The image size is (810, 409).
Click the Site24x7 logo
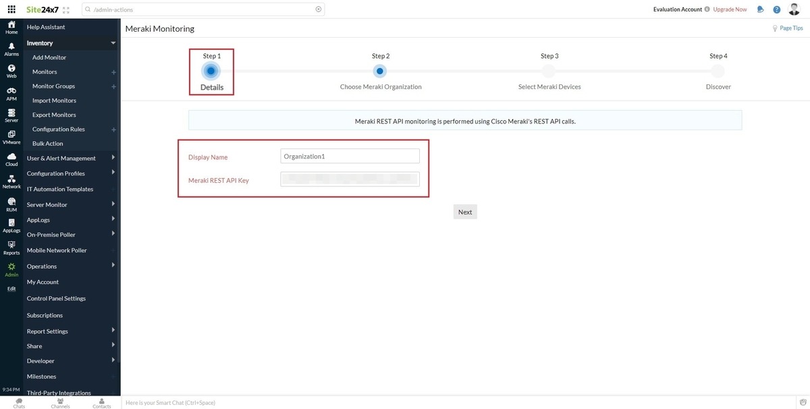(42, 9)
